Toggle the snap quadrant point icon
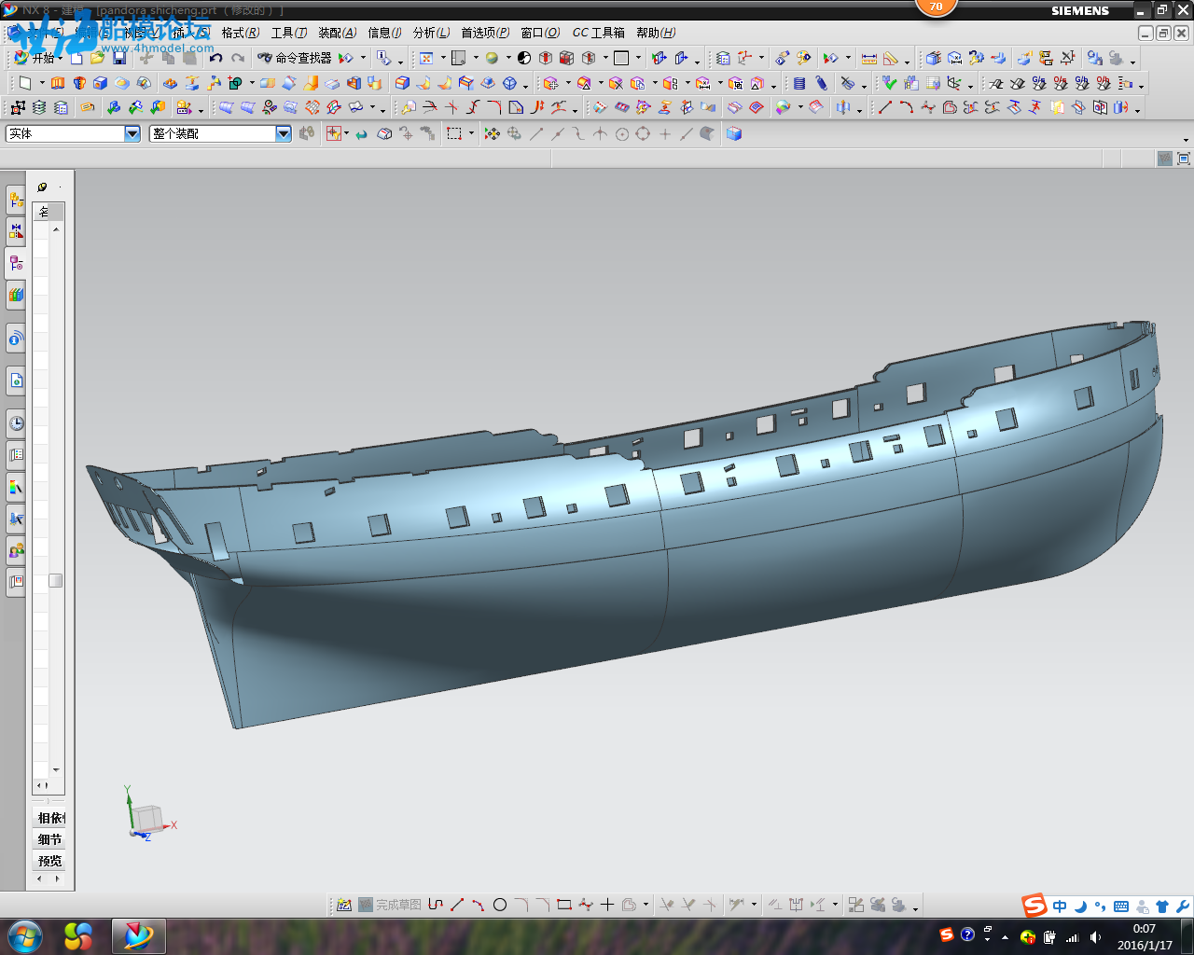This screenshot has height=955, width=1194. 644,134
